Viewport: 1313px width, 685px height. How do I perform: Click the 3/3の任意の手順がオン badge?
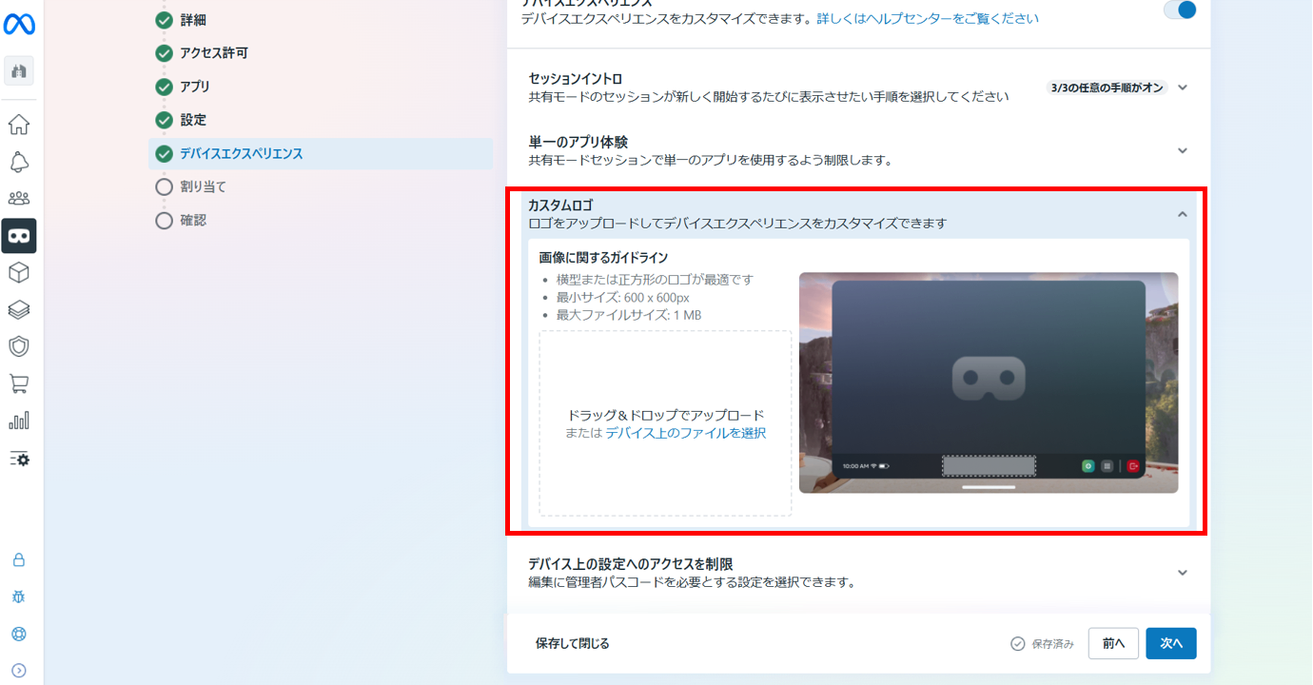click(x=1107, y=88)
